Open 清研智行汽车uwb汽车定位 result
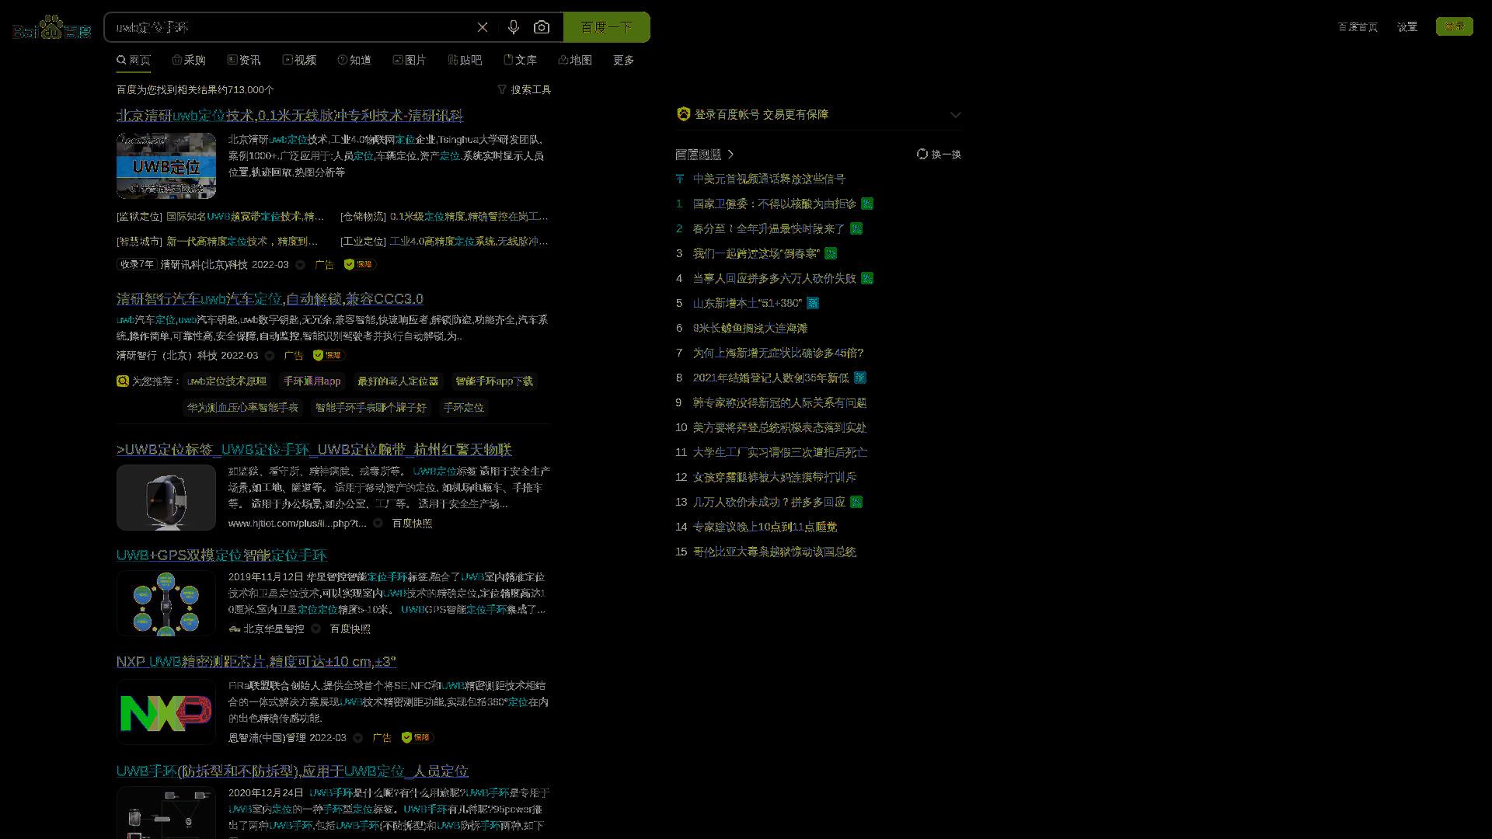1492x839 pixels. coord(270,299)
